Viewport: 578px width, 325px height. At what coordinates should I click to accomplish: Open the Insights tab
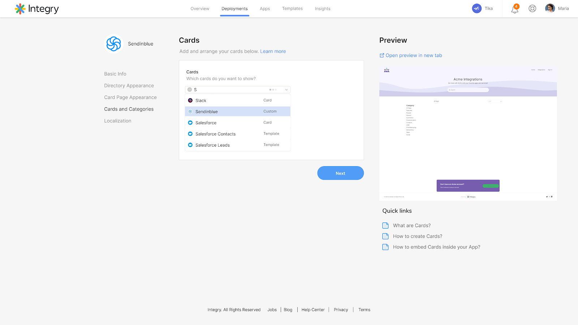(323, 9)
